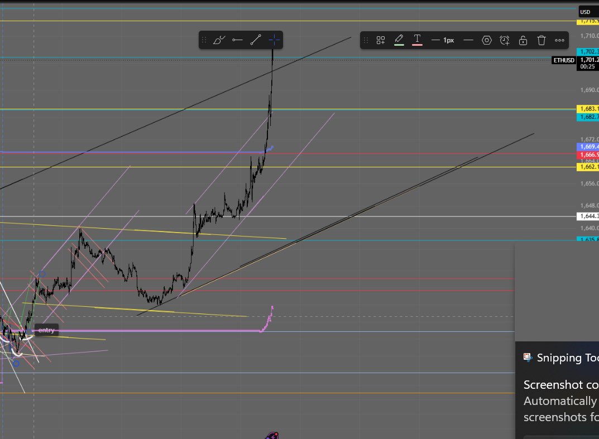
Task: Open drawing settings hexagon icon
Action: pyautogui.click(x=486, y=40)
